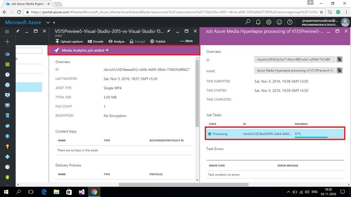
Task: Pin the VS15Preview5 asset blade
Action: click(x=169, y=31)
